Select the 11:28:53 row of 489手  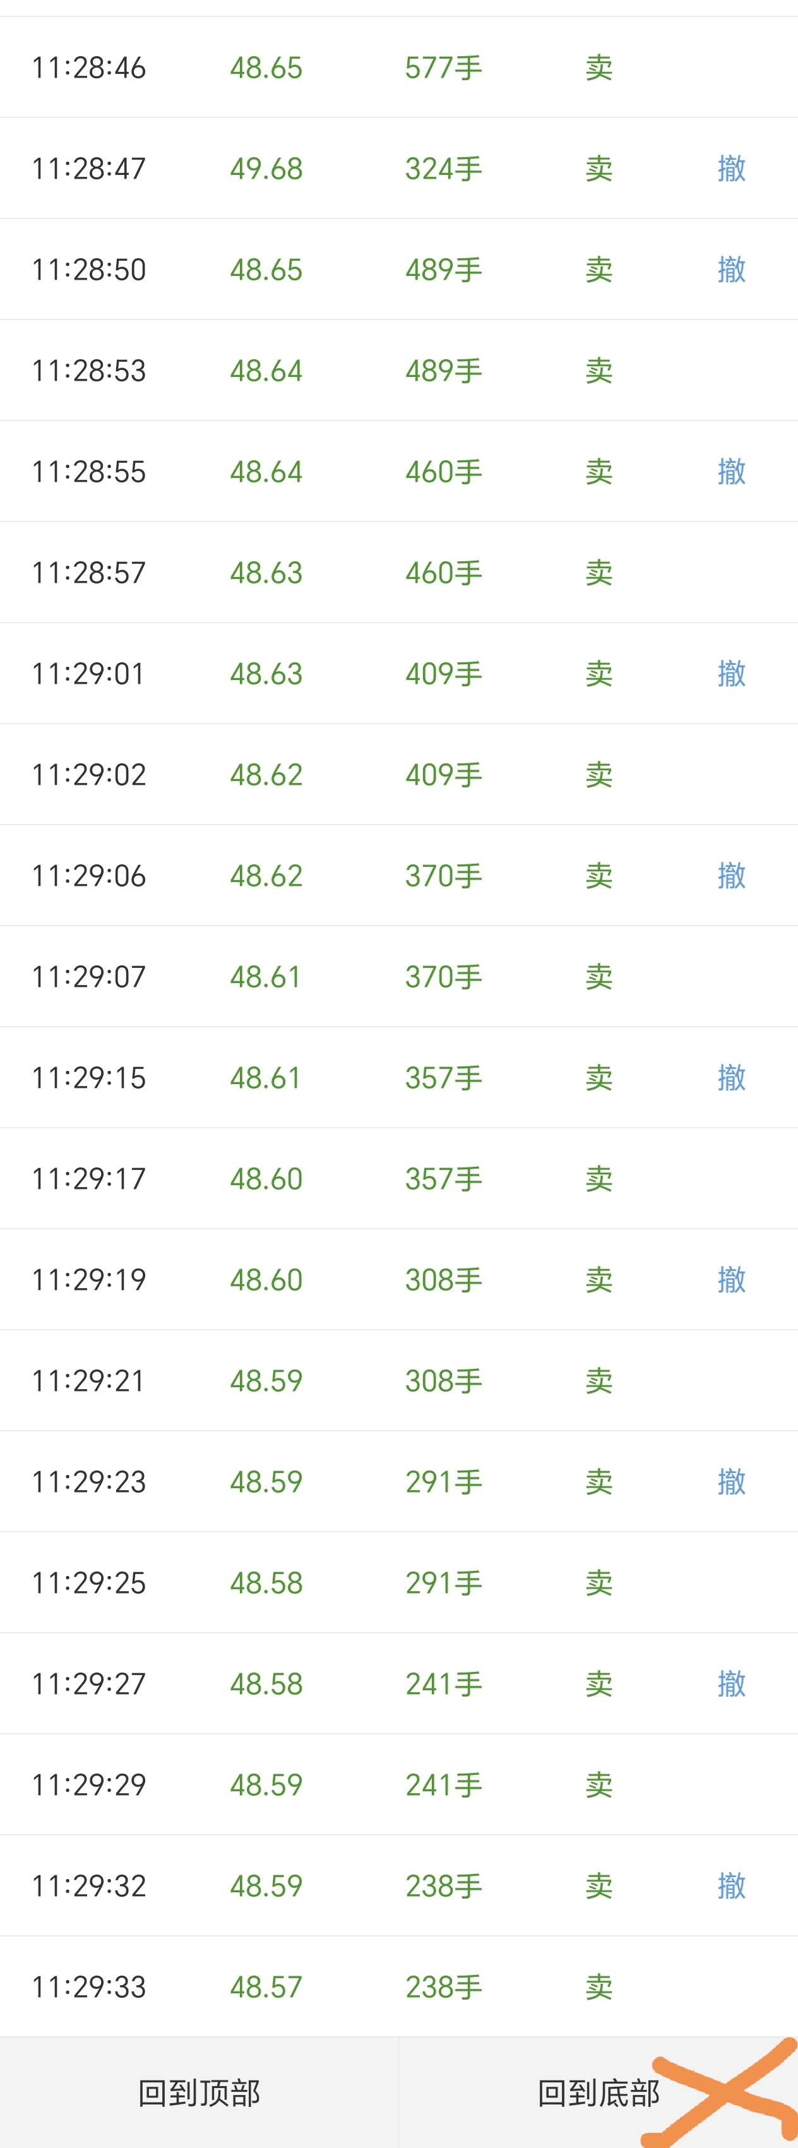pos(398,370)
